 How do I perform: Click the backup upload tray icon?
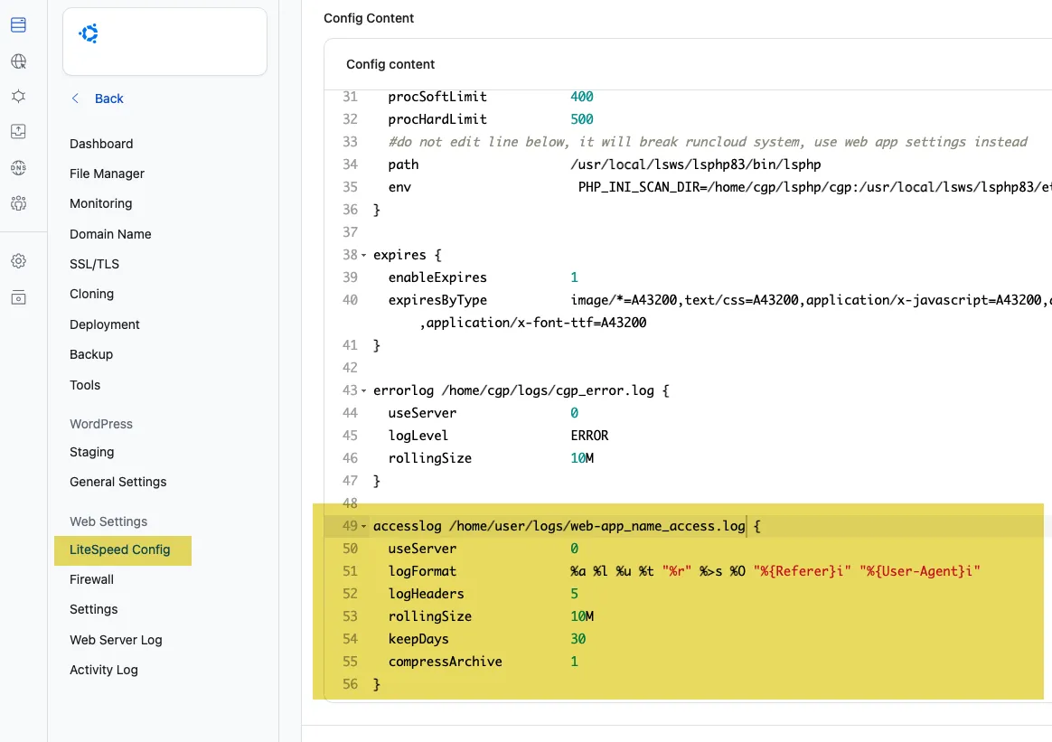pos(18,131)
